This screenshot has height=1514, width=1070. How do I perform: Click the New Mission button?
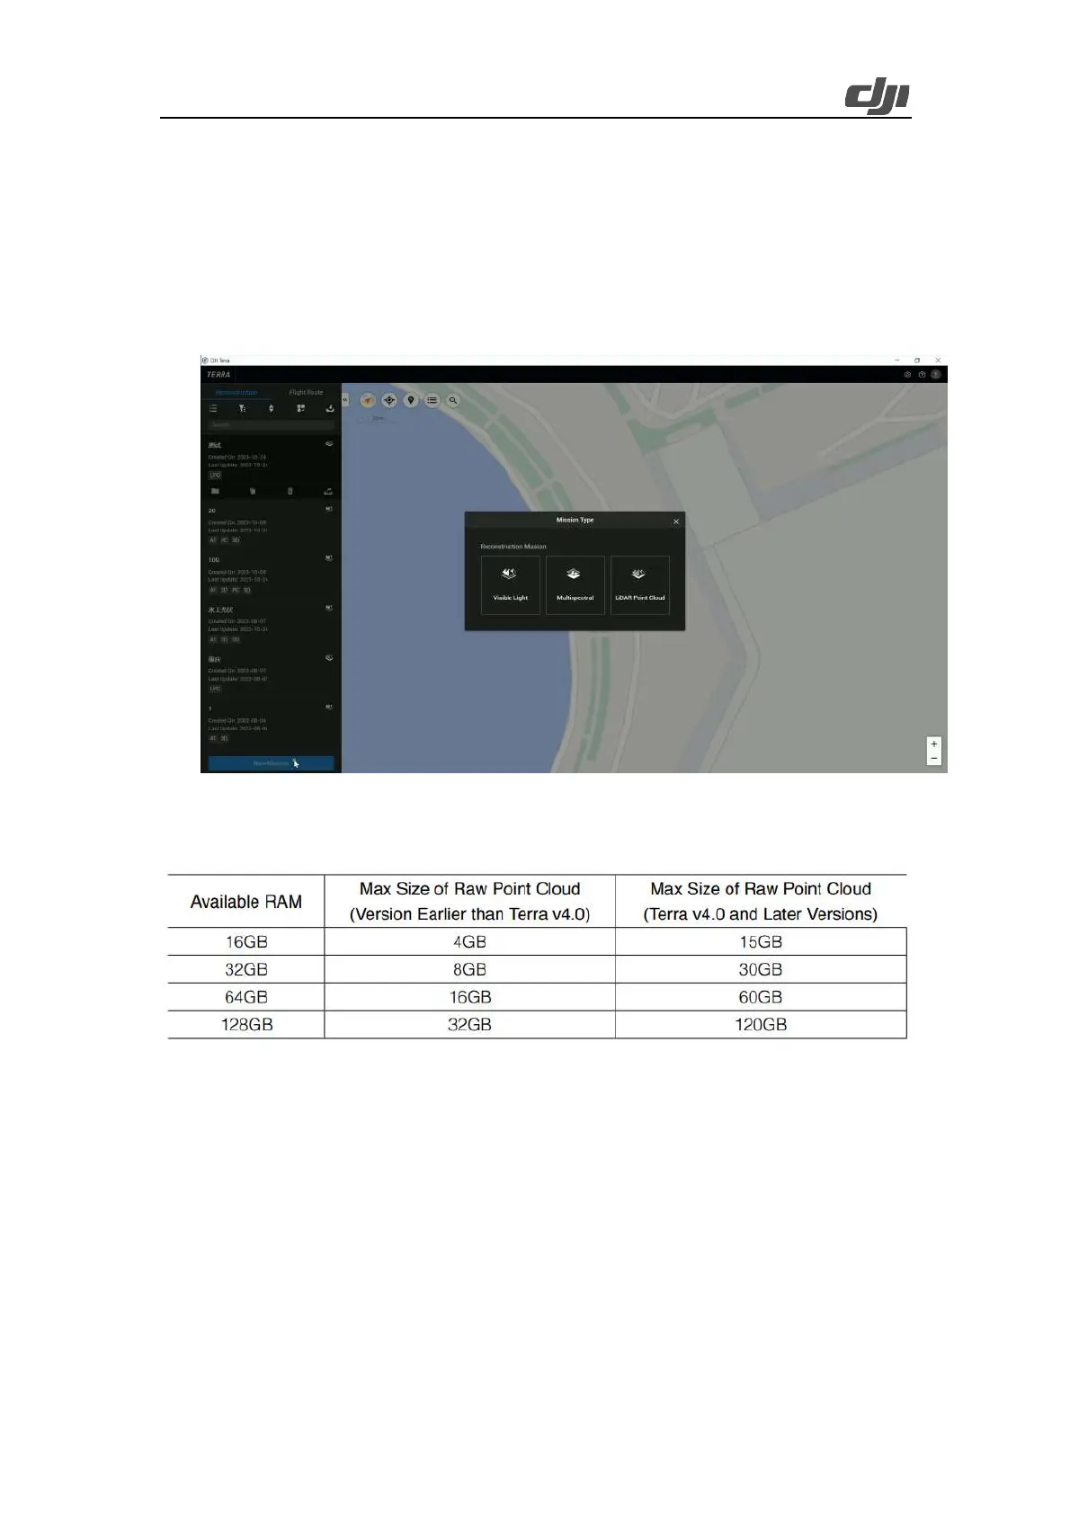coord(272,763)
